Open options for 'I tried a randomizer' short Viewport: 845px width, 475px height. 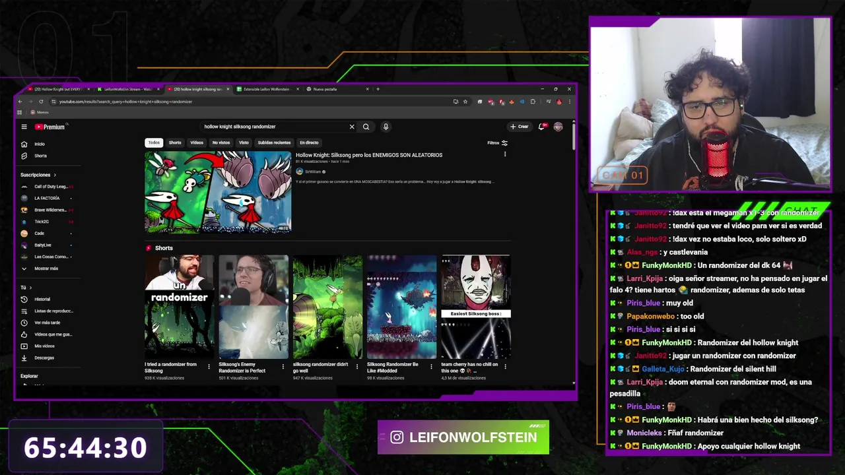(209, 366)
